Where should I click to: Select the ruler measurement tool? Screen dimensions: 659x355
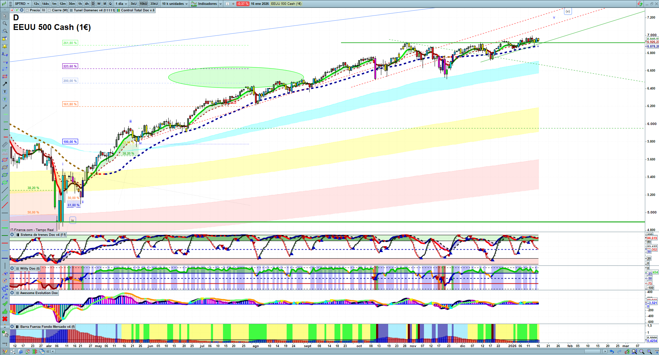point(5,145)
